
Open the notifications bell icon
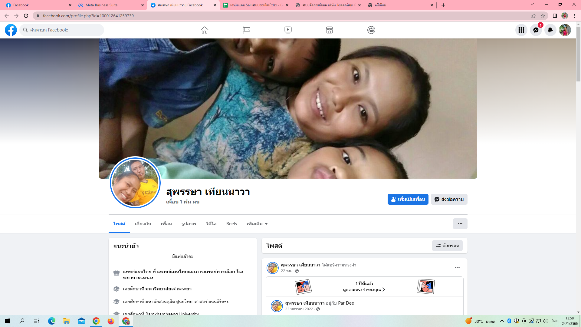[x=550, y=30]
